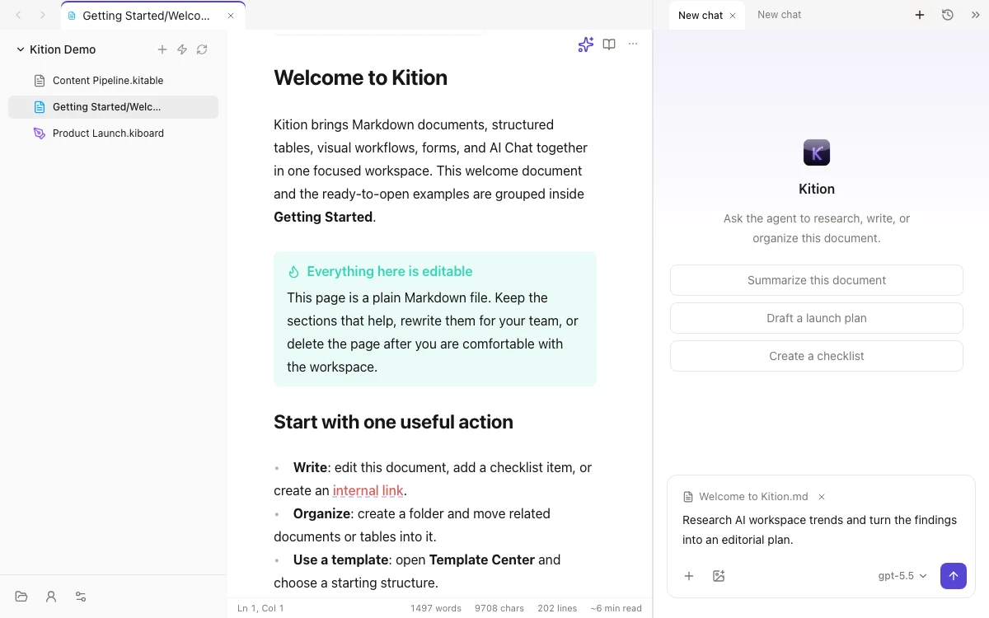
Task: Select the Getting Started/Welcome file in sidebar
Action: tap(113, 107)
